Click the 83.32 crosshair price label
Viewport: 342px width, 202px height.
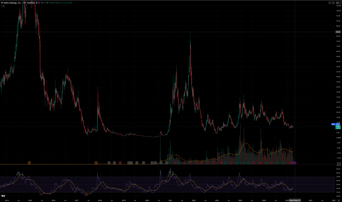(x=338, y=32)
